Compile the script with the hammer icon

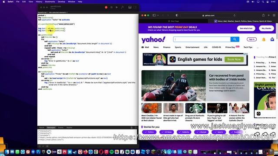(122, 7)
